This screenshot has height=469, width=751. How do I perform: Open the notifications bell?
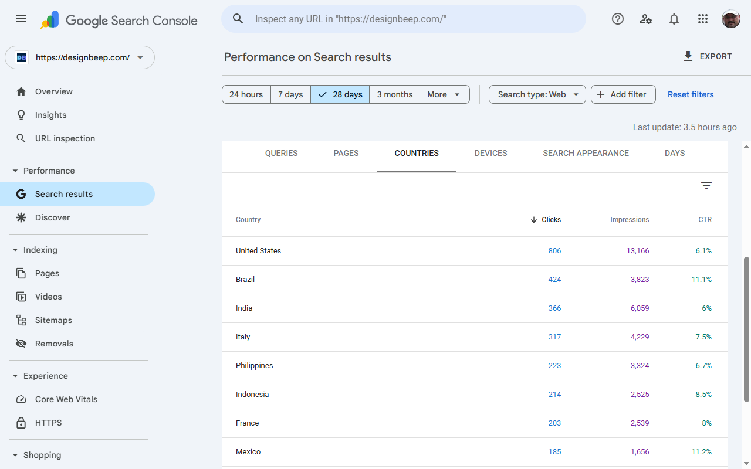pyautogui.click(x=674, y=19)
